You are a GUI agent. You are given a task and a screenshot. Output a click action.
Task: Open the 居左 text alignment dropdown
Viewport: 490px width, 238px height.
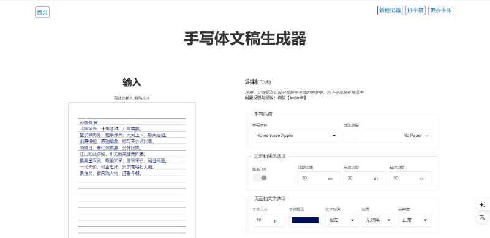342,220
